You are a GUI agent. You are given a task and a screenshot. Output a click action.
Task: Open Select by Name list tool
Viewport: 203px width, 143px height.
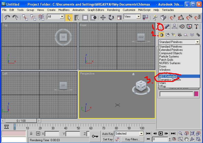pyautogui.click(x=77, y=18)
